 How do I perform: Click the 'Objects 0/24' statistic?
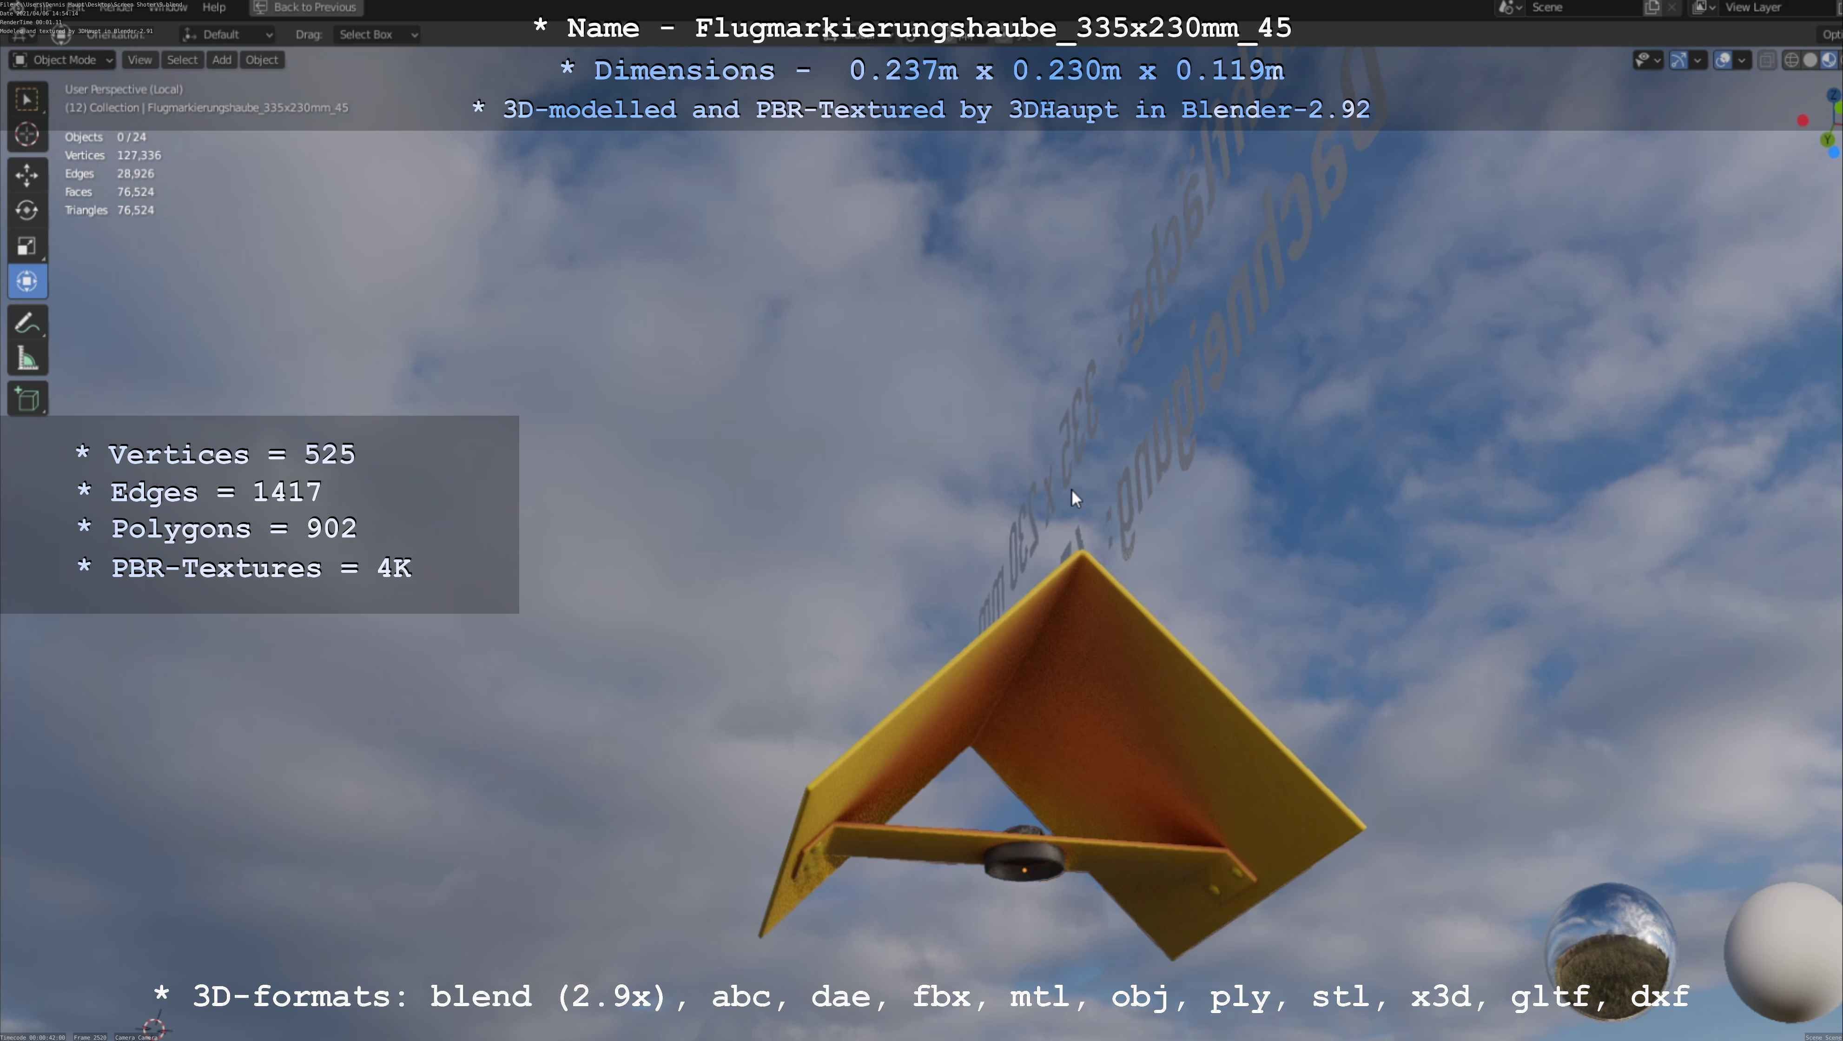[105, 137]
